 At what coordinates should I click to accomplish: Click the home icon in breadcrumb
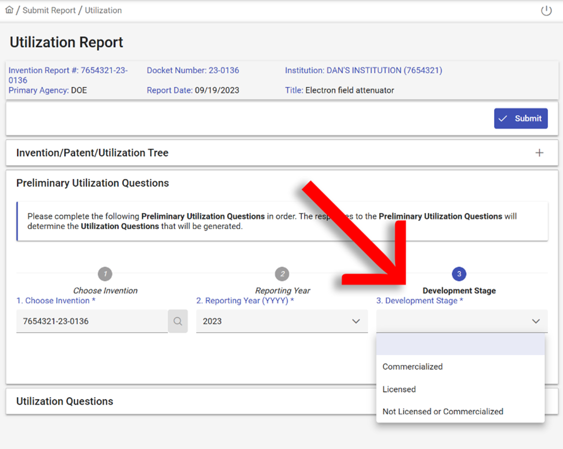tap(9, 10)
